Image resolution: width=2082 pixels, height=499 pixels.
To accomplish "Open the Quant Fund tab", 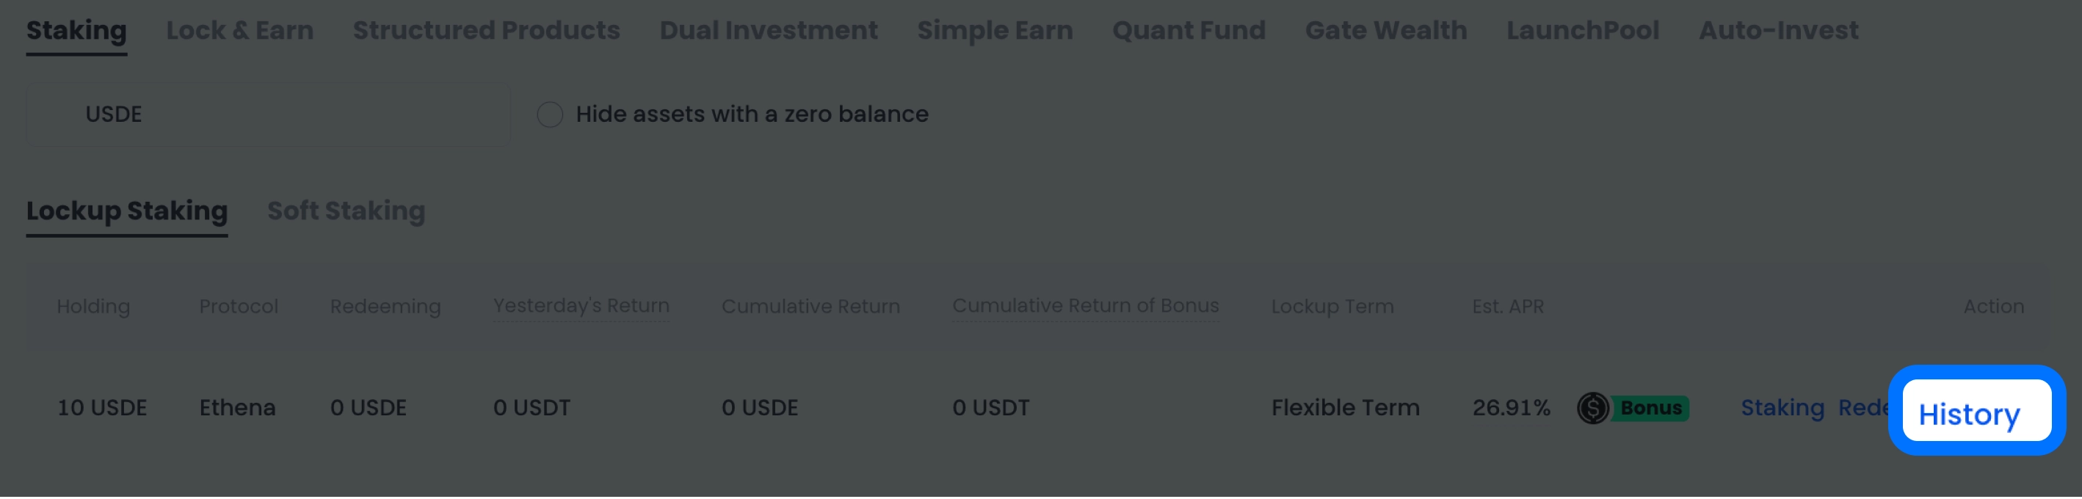I will click(x=1188, y=31).
